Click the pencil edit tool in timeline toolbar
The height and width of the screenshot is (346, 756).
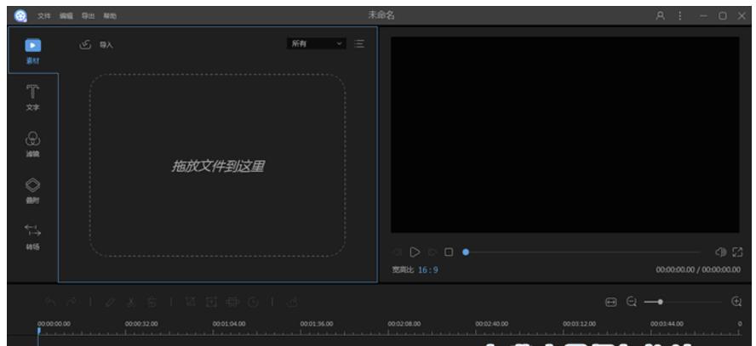coord(110,302)
